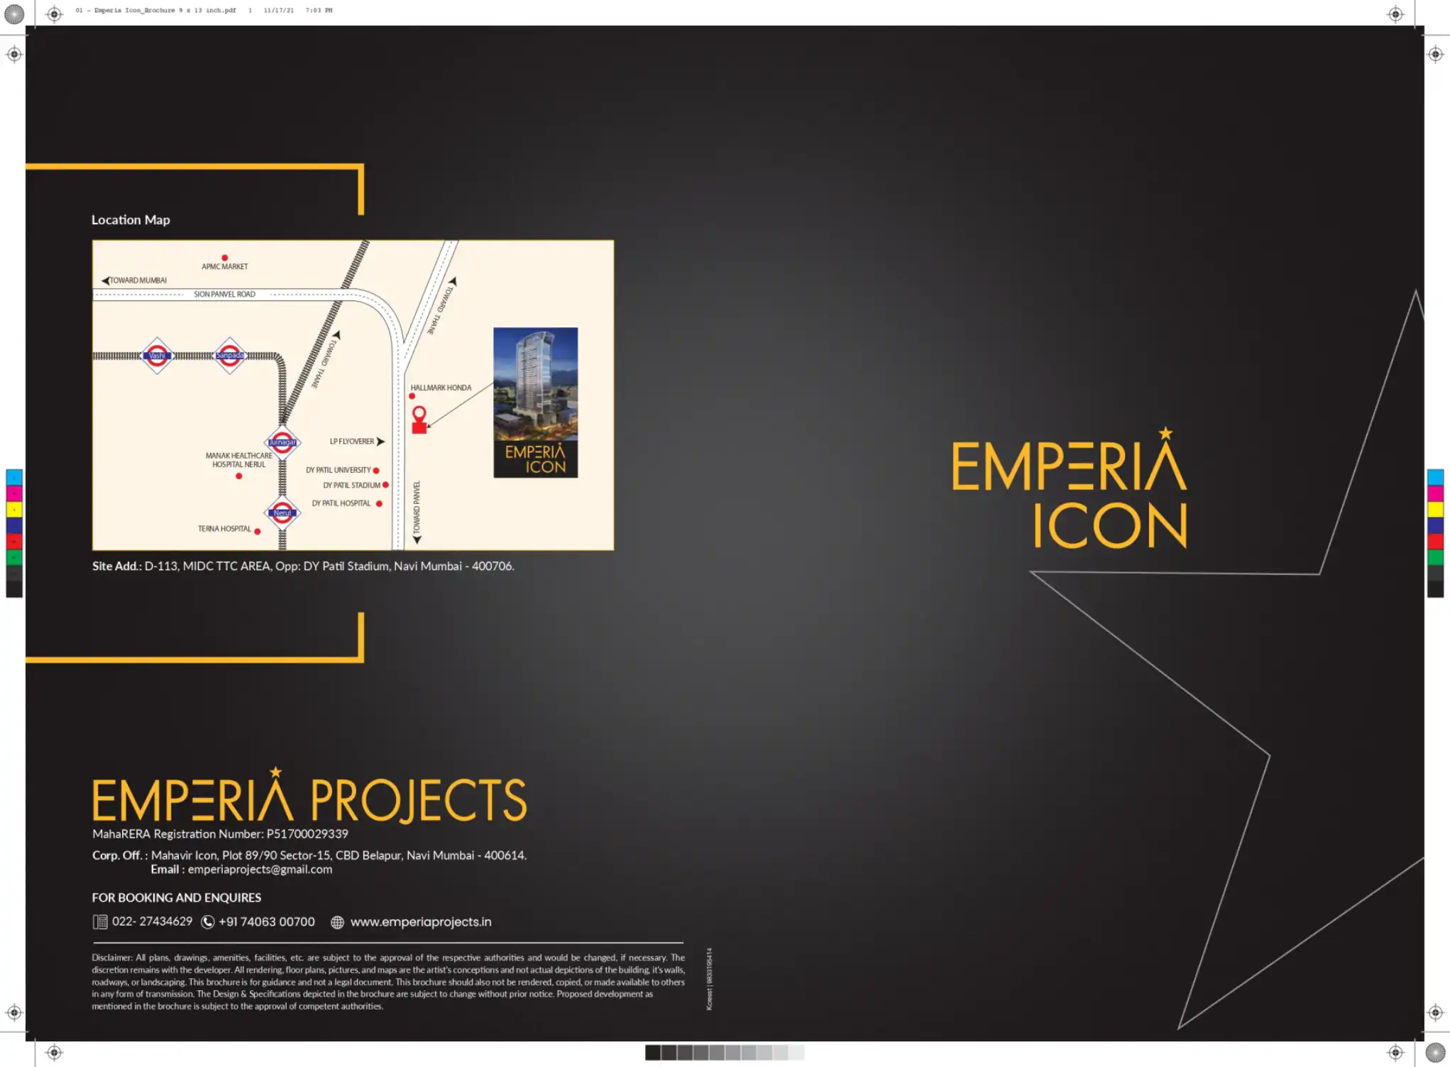Click the Location Map heading
This screenshot has height=1067, width=1450.
[131, 220]
